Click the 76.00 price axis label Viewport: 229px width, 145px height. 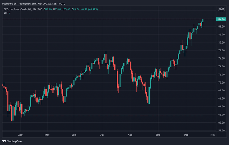221,58
